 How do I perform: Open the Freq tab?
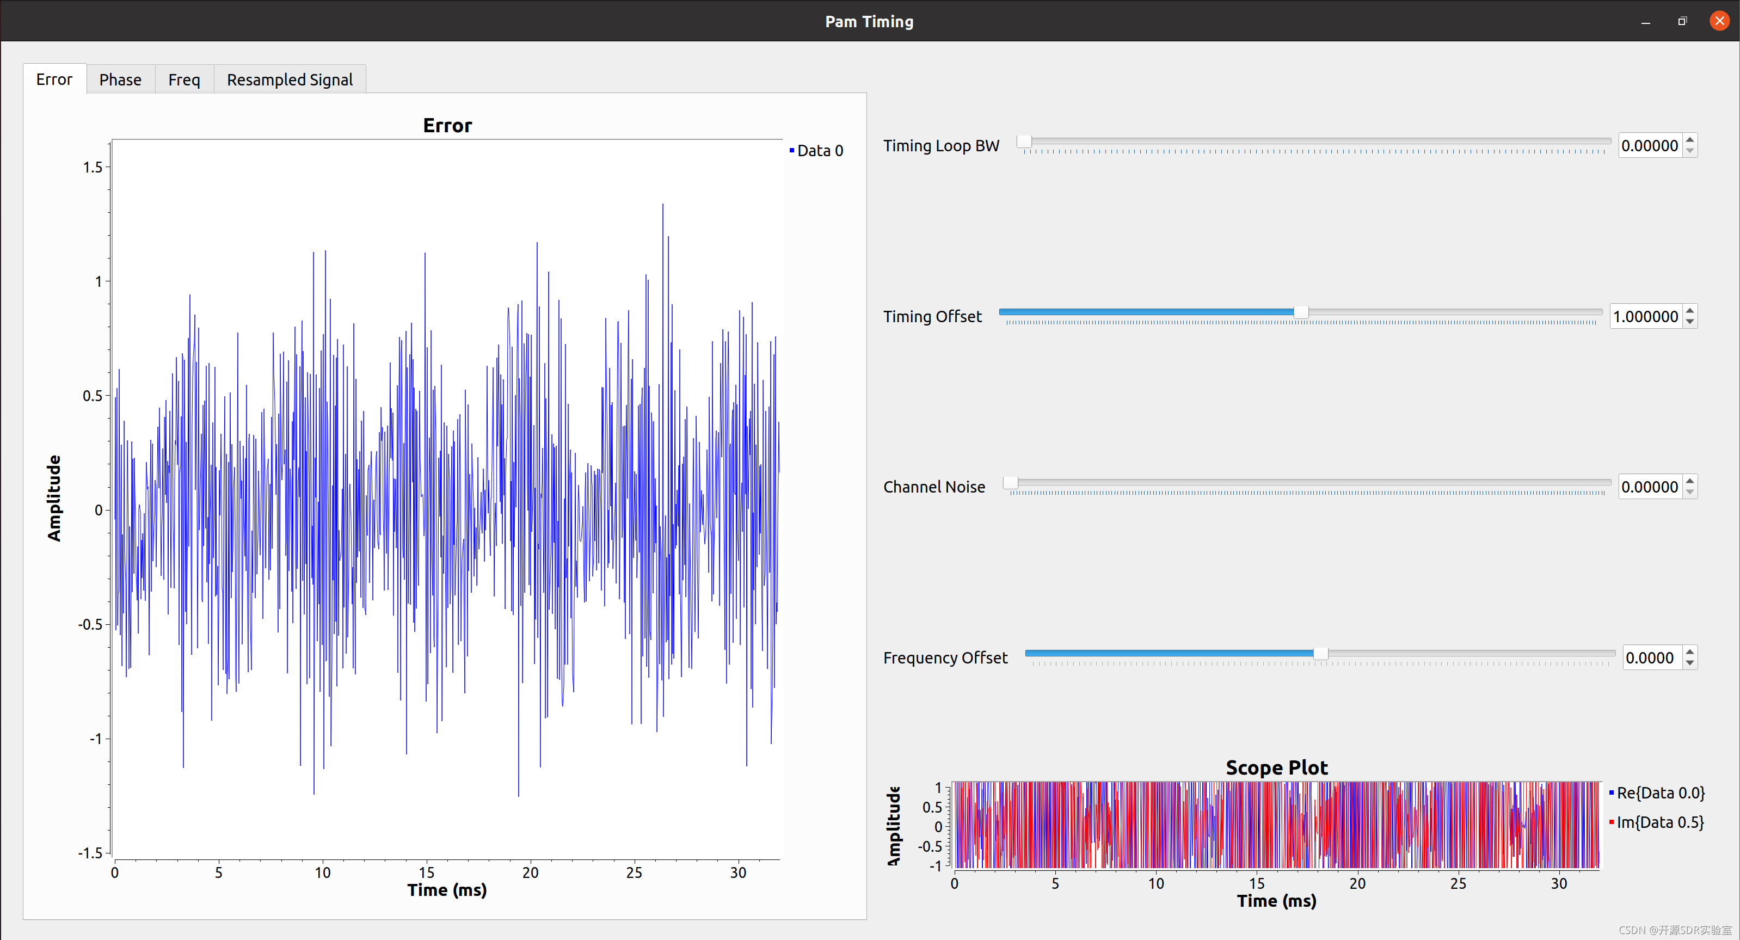click(184, 79)
